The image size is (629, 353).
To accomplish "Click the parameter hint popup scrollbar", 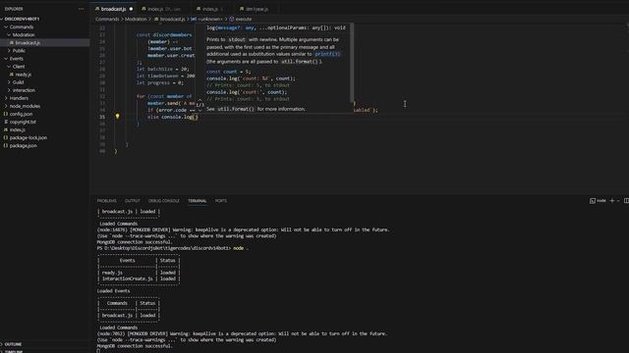I will click(x=352, y=63).
